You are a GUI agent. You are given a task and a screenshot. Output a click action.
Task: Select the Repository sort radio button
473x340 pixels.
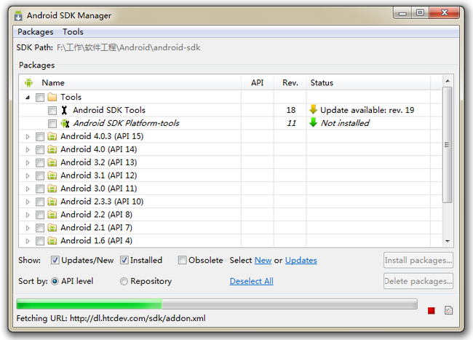[124, 281]
